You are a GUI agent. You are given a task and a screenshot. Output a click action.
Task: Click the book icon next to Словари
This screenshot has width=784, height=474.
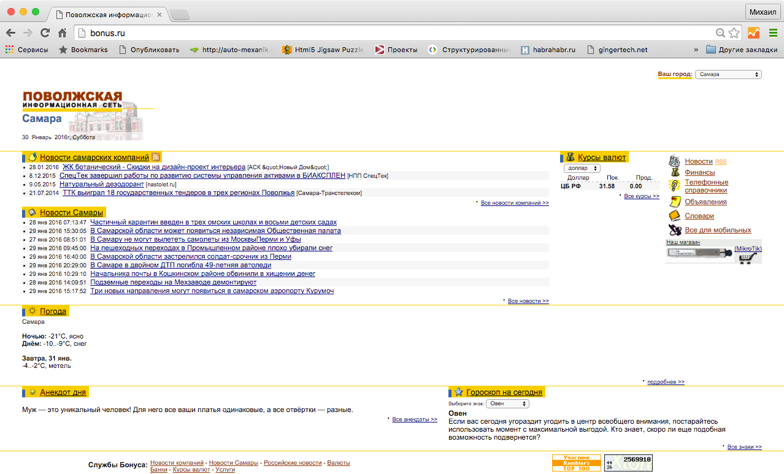tap(674, 216)
